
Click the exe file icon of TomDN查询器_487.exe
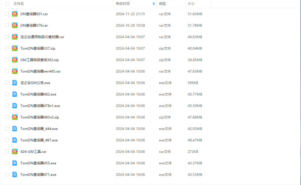[15, 140]
